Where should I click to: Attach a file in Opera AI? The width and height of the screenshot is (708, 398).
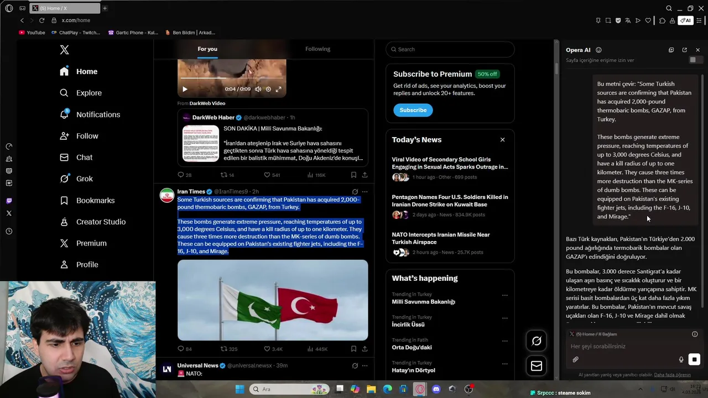coord(575,360)
